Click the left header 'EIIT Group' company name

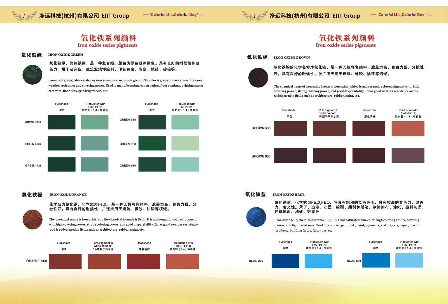(115, 16)
